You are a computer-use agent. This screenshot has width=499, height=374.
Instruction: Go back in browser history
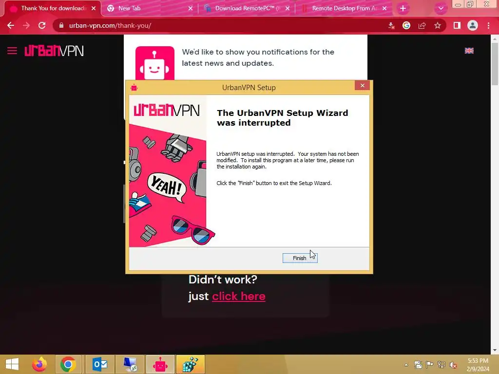[x=11, y=25]
